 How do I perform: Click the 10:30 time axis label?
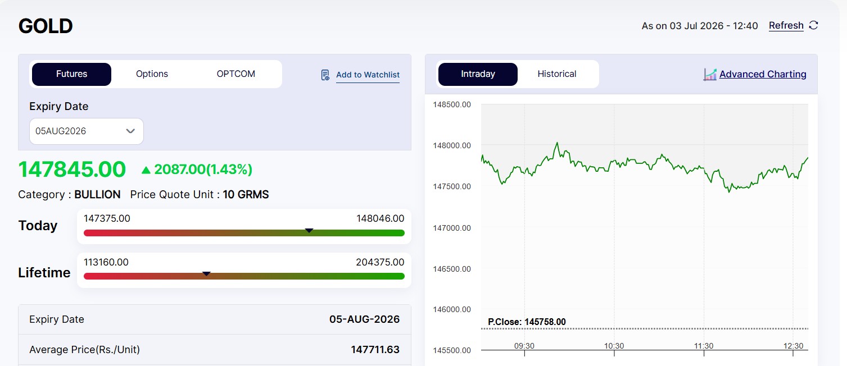pos(614,346)
